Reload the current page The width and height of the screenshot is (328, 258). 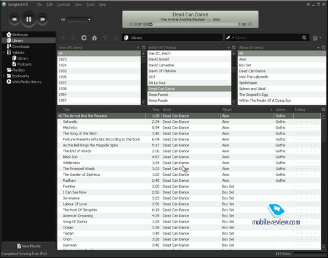[84, 38]
